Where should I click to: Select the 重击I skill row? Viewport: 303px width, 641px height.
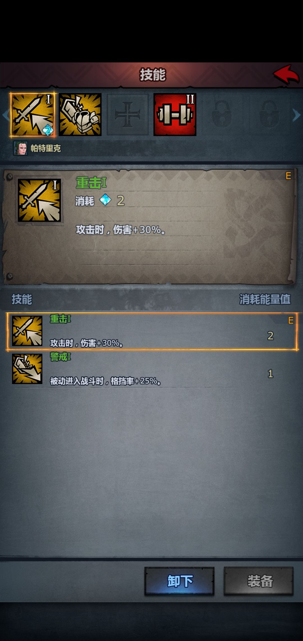pos(152,331)
